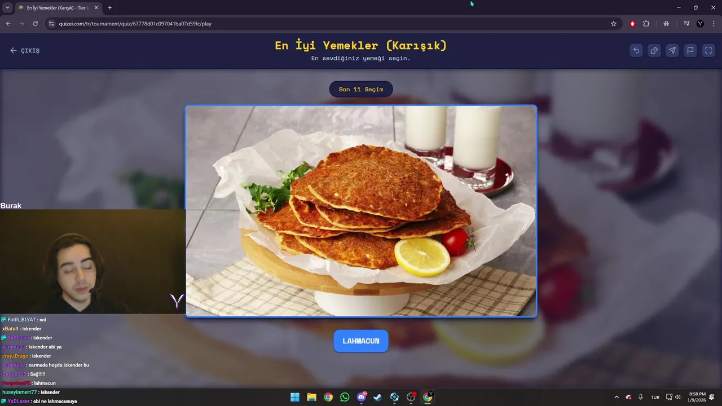Click the incognito hat-and-glasses icon
Image resolution: width=722 pixels, height=406 pixels.
pos(666,24)
